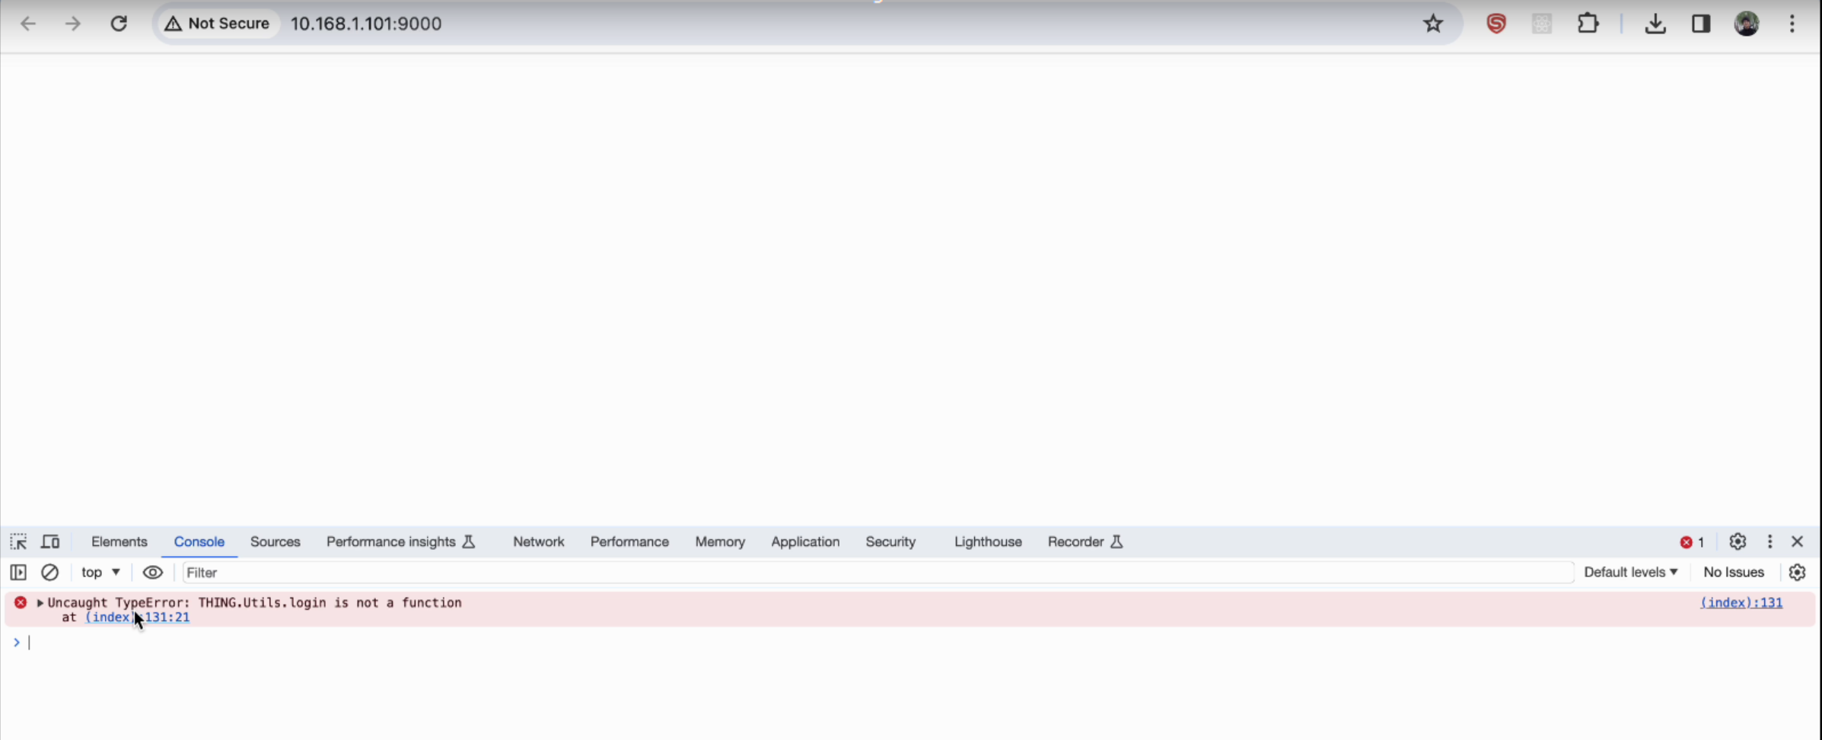Viewport: 1822px width, 740px height.
Task: Open the (index):131 source link at right
Action: coord(1741,602)
